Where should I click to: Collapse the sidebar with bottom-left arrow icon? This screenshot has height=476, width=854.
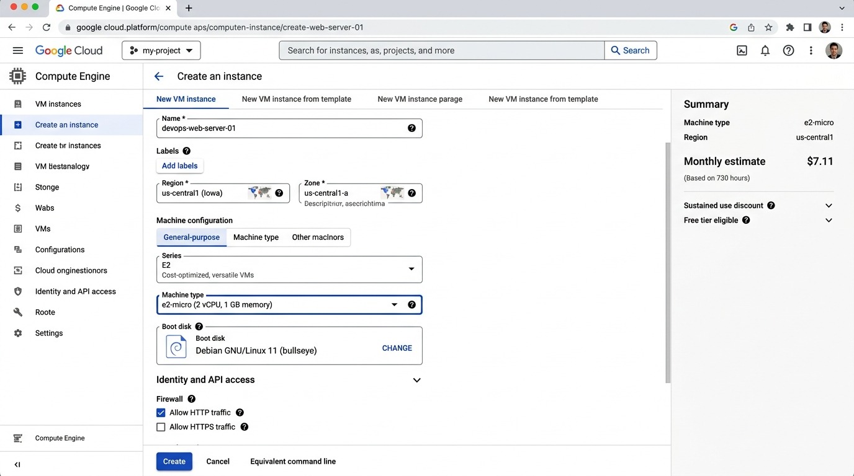[x=17, y=464]
